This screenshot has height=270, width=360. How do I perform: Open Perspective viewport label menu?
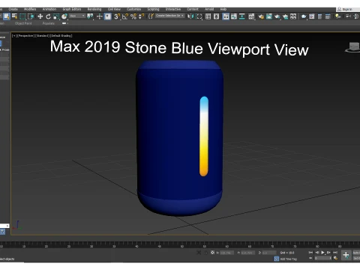(25, 36)
